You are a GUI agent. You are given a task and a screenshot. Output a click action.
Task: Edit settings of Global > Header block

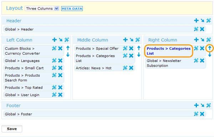196,29
